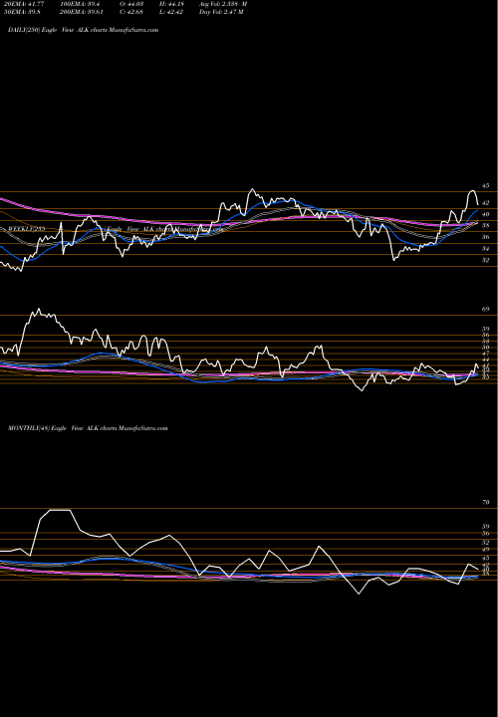Click the 49 price label on monthly chart

coord(486,549)
